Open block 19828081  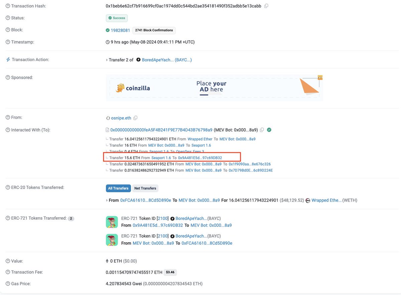[120, 30]
